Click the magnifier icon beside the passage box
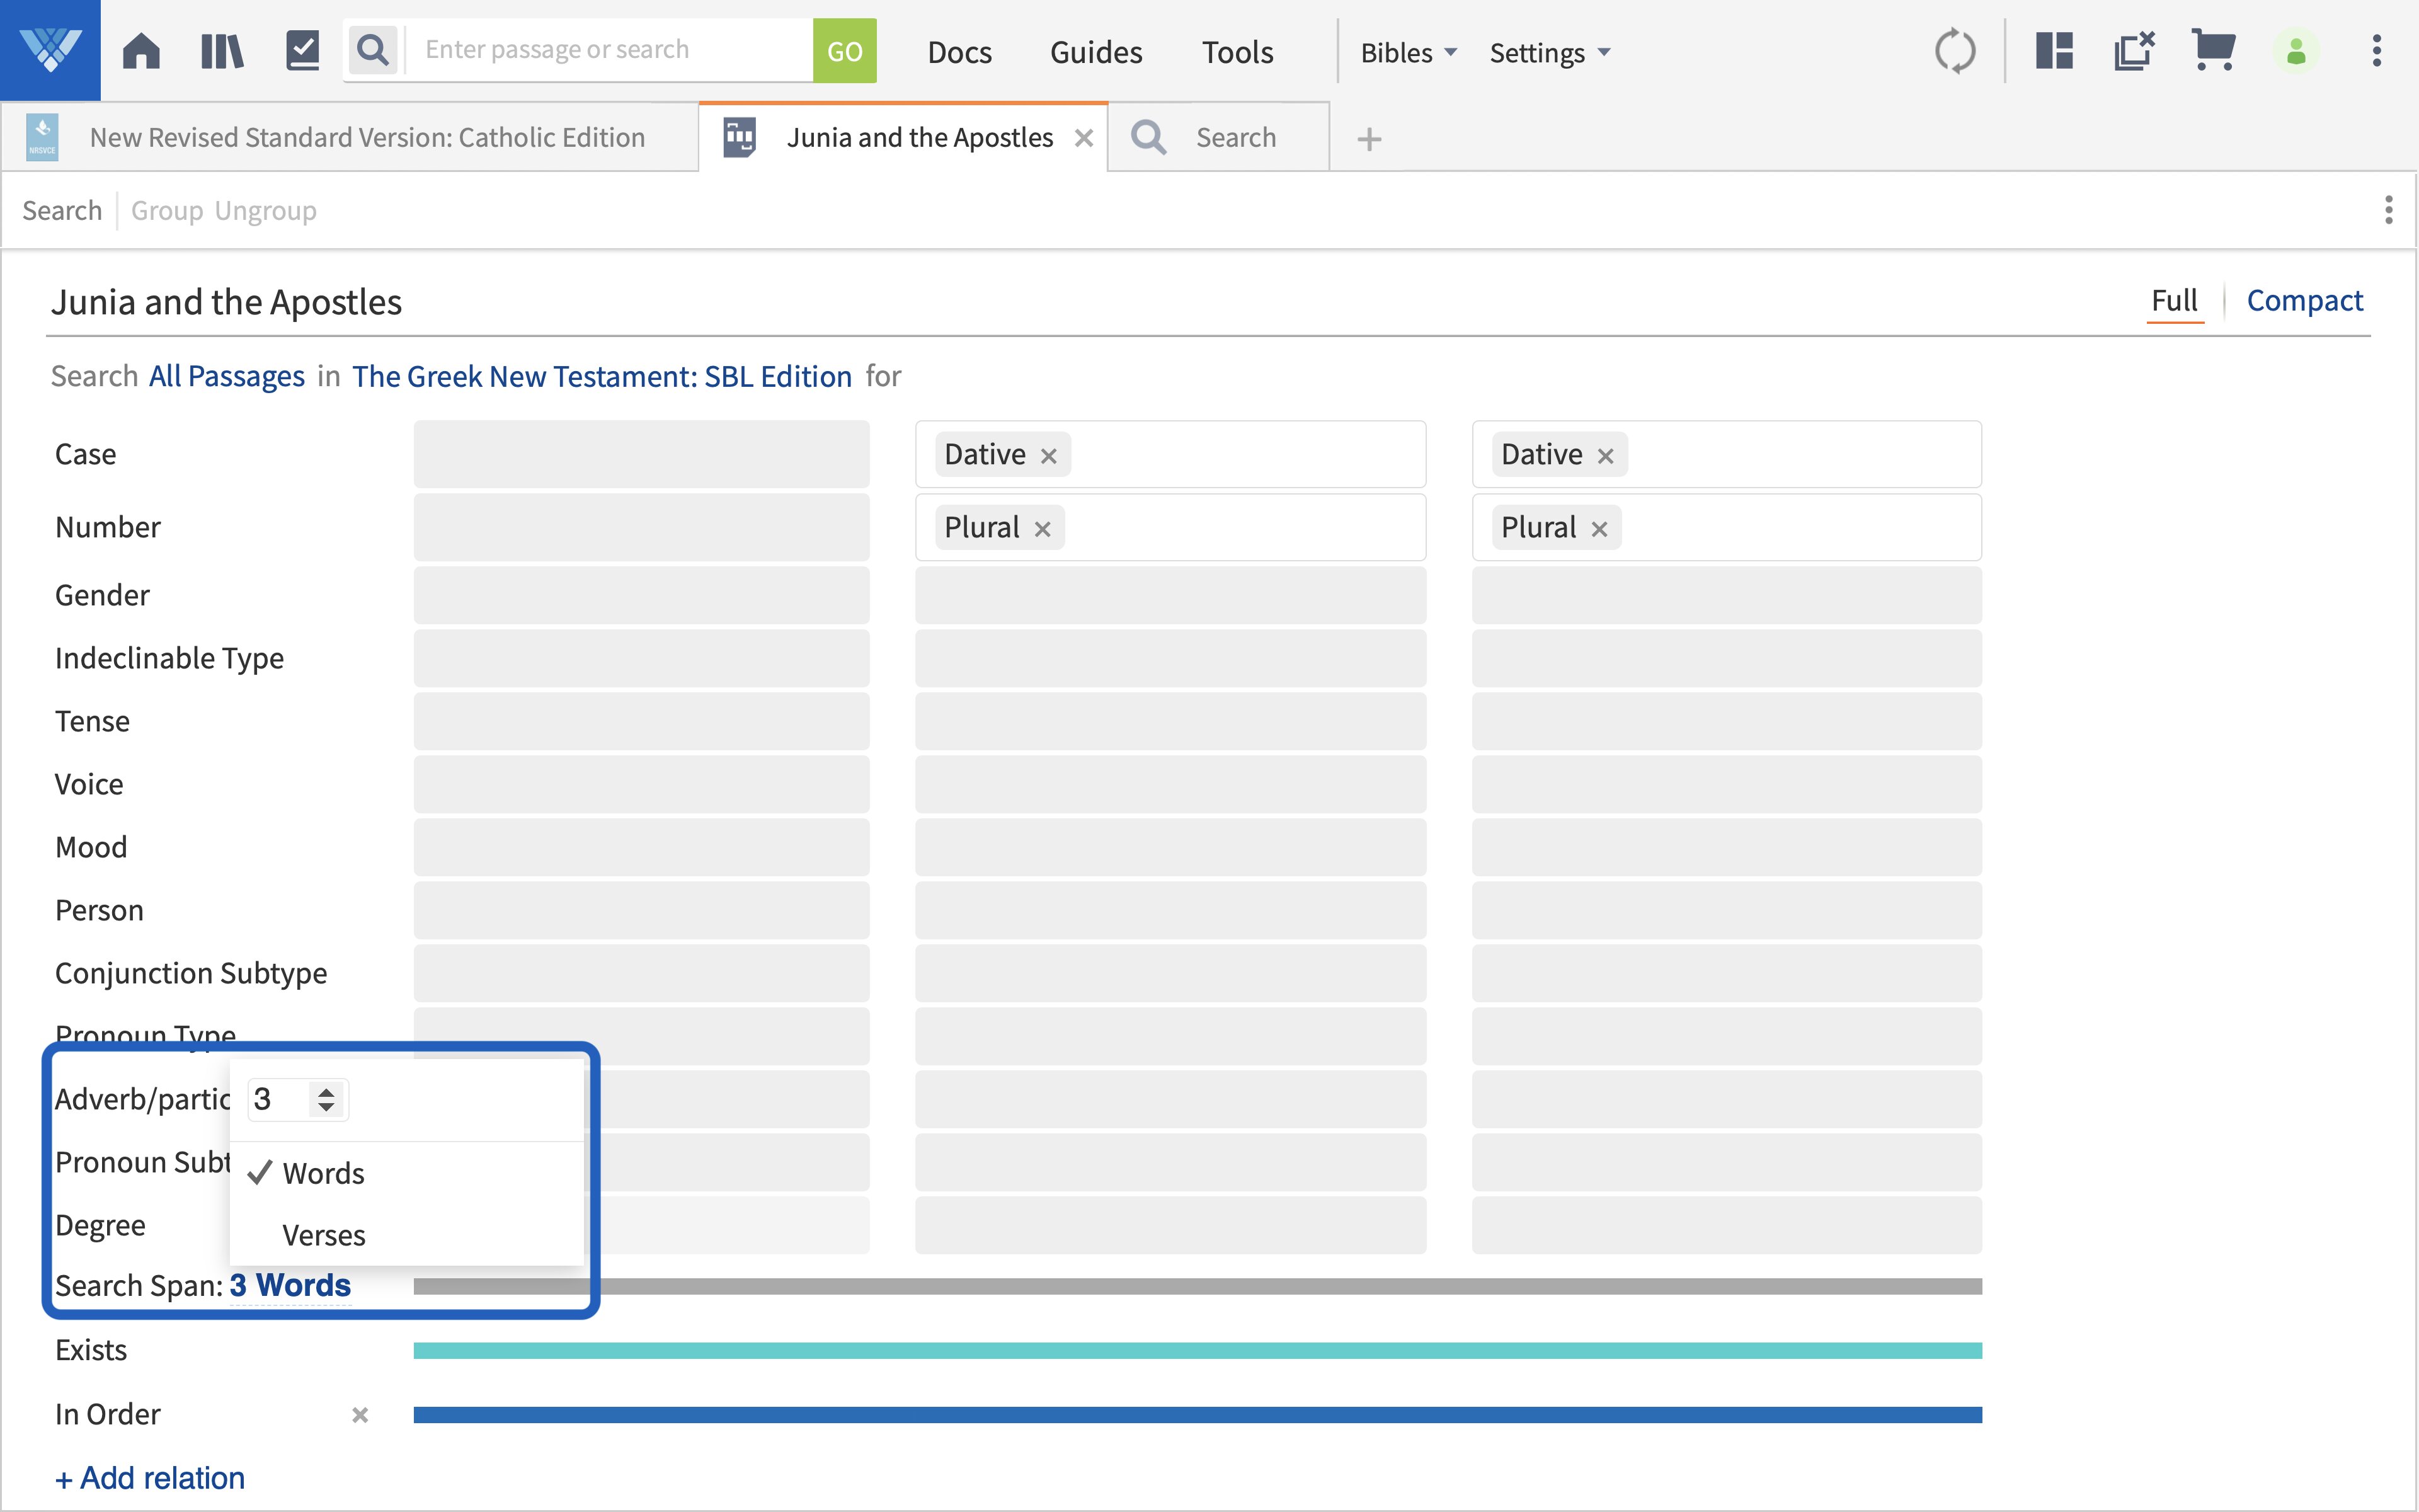2419x1512 pixels. pos(373,50)
